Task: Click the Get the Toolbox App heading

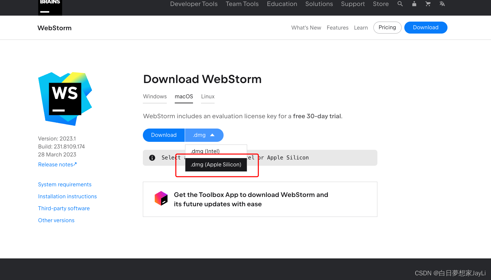Action: point(251,199)
